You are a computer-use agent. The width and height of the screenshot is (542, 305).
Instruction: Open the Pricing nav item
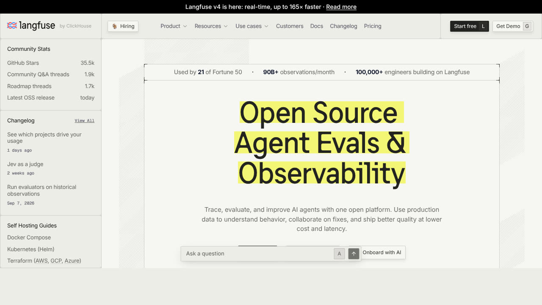pyautogui.click(x=373, y=26)
